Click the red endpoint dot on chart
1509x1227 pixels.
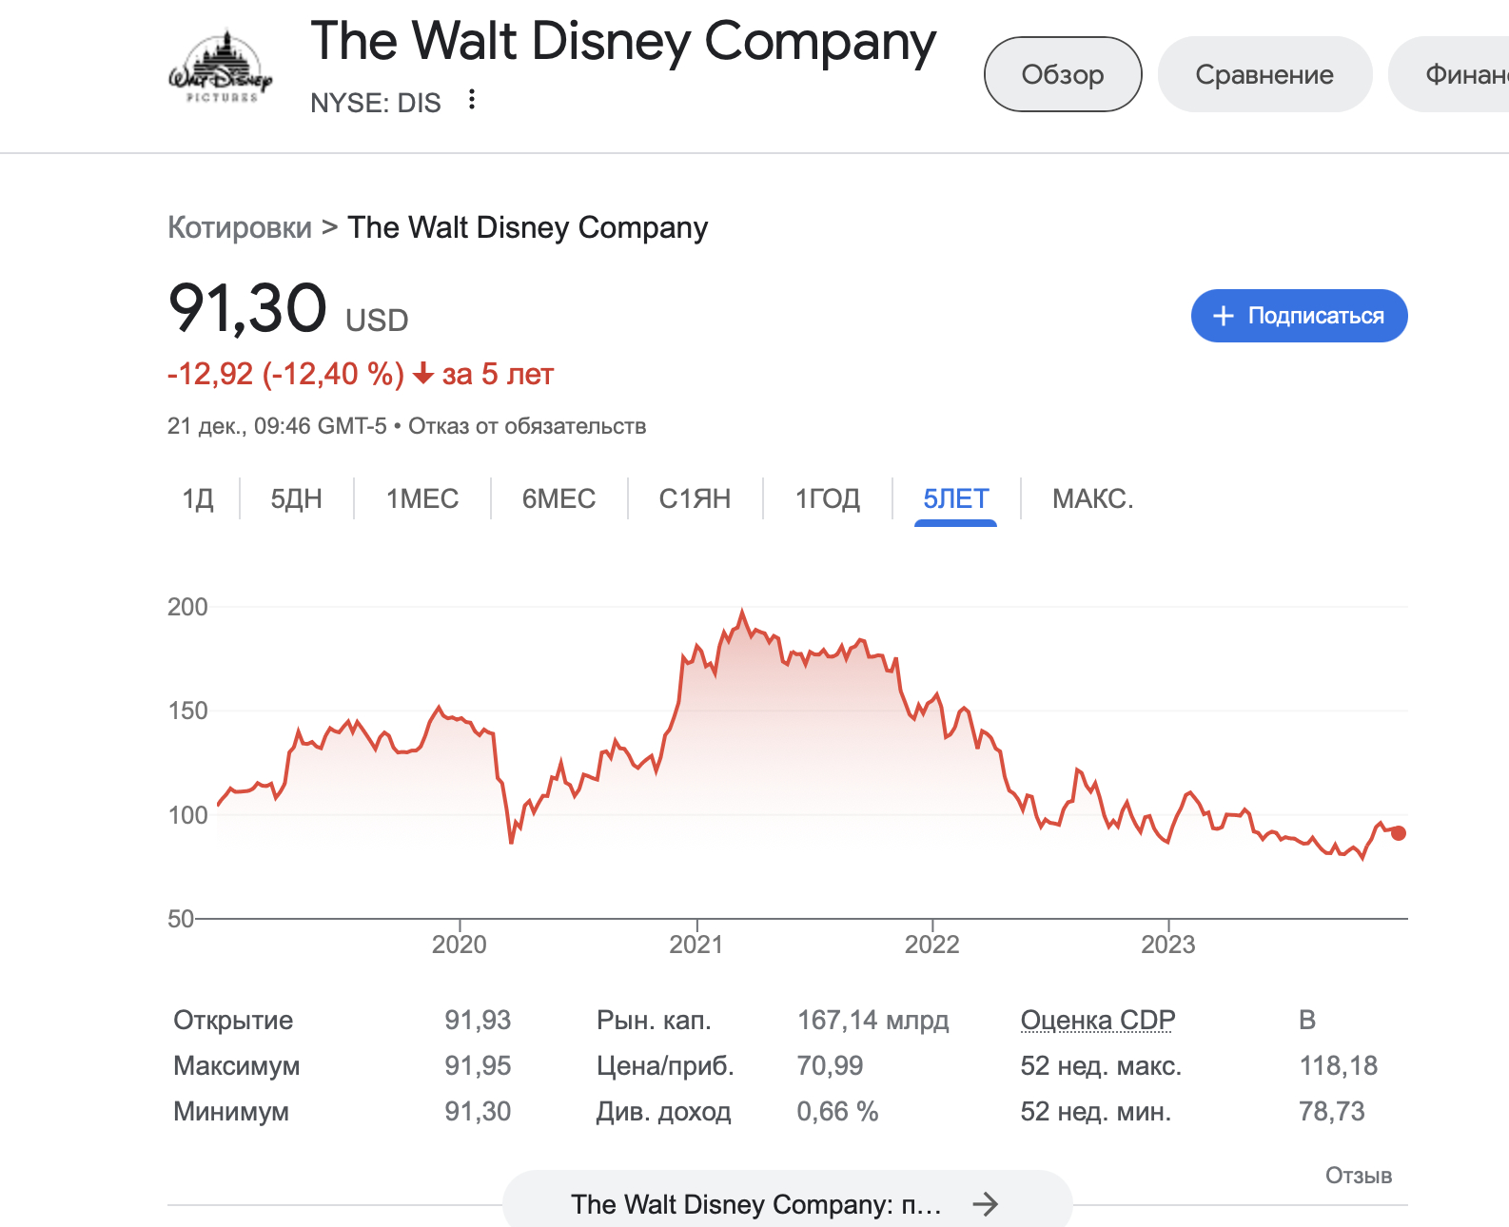coord(1398,833)
